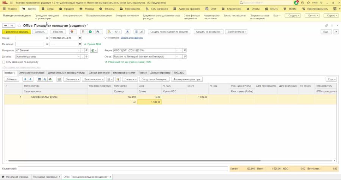Click the 'Прочее №№' link
This screenshot has height=180, width=341.
click(x=94, y=44)
